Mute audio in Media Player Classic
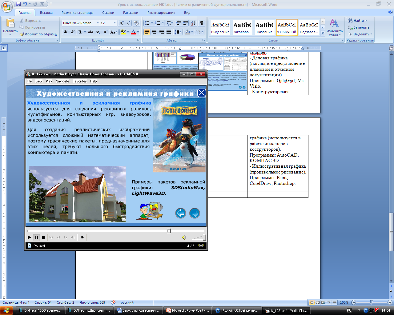This screenshot has width=394, height=315. tap(184, 237)
